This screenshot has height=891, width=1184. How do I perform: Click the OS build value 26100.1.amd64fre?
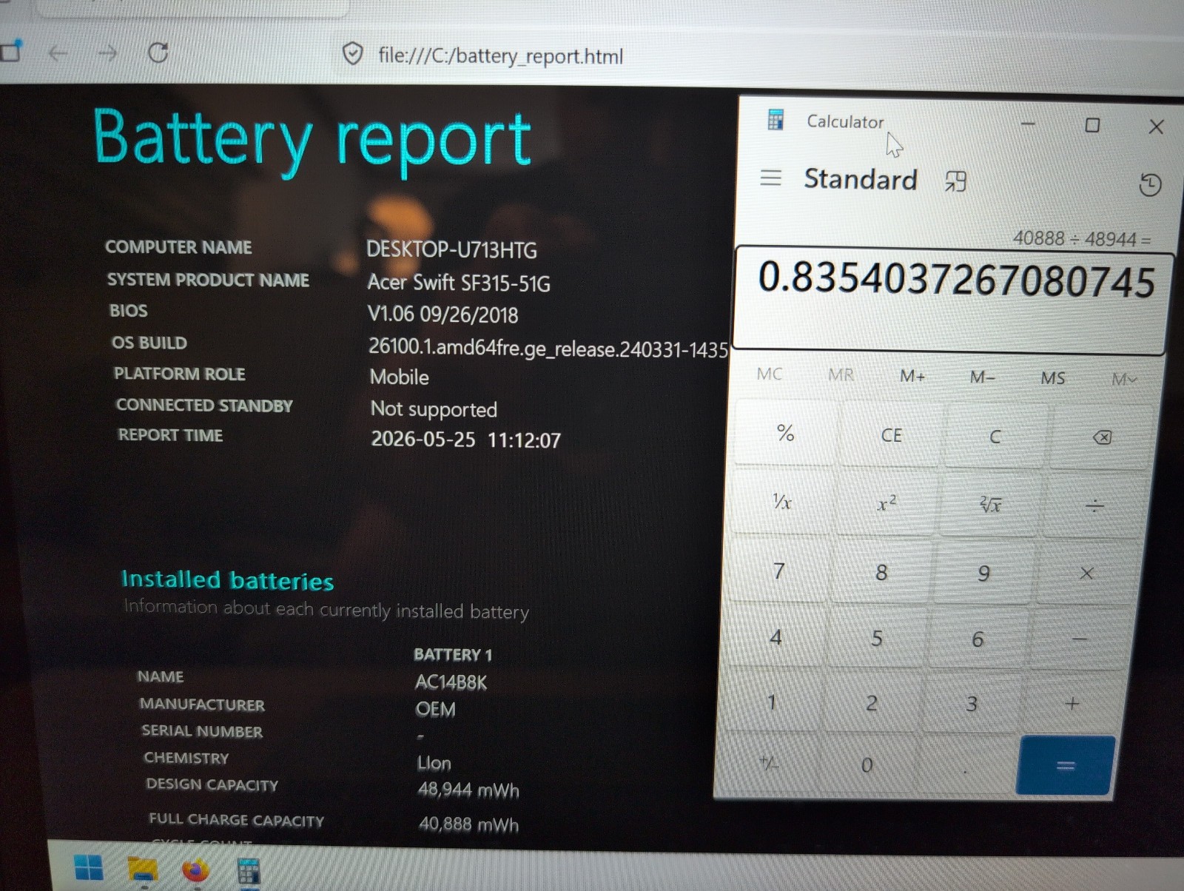pyautogui.click(x=548, y=348)
